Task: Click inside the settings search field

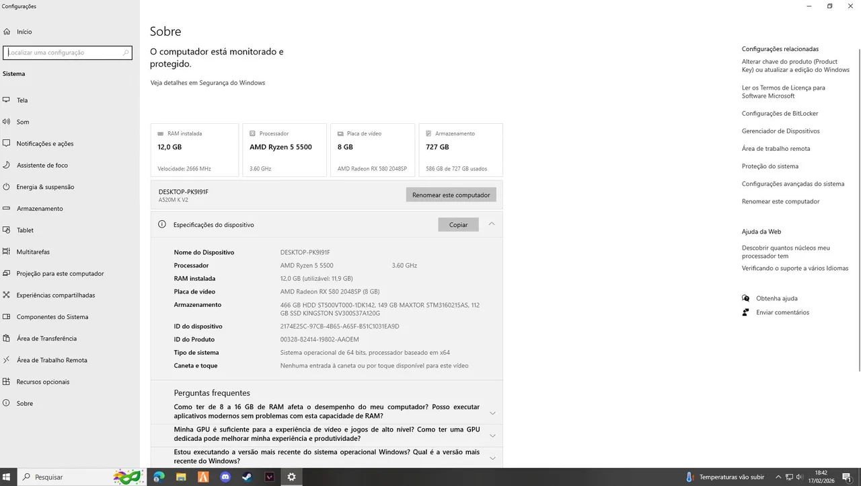Action: coord(67,53)
